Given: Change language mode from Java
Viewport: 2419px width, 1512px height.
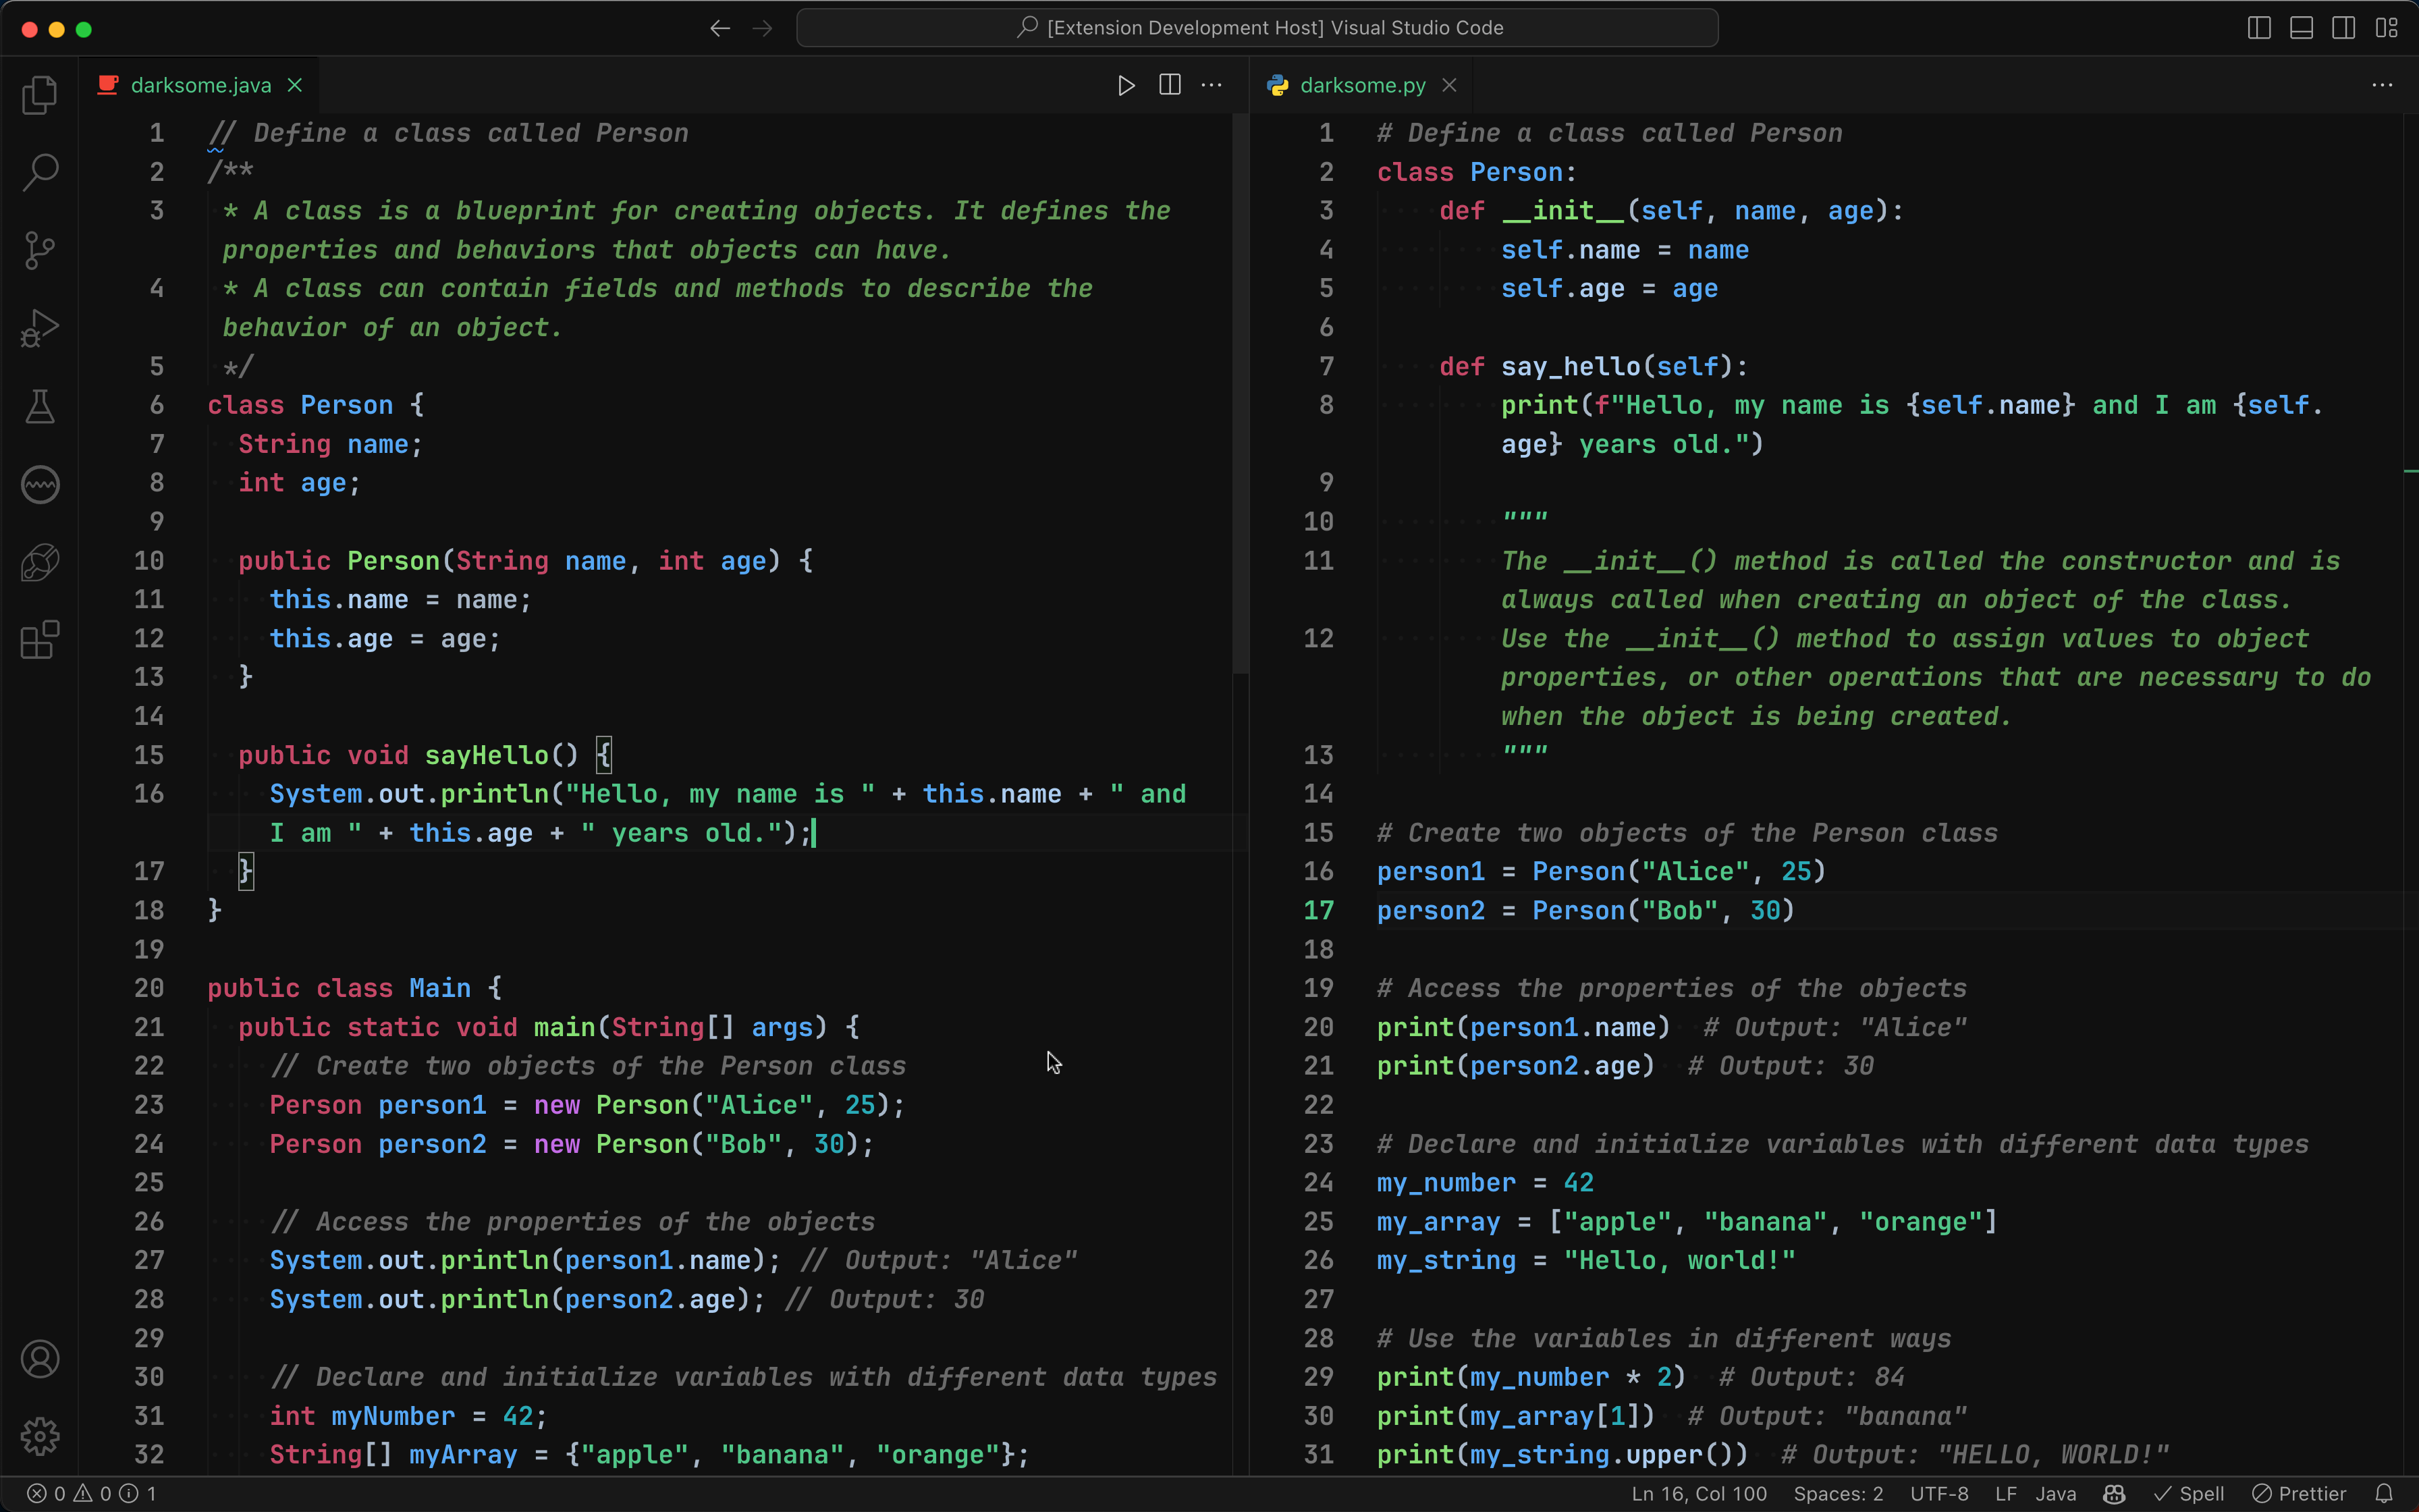Looking at the screenshot, I should pyautogui.click(x=2056, y=1494).
